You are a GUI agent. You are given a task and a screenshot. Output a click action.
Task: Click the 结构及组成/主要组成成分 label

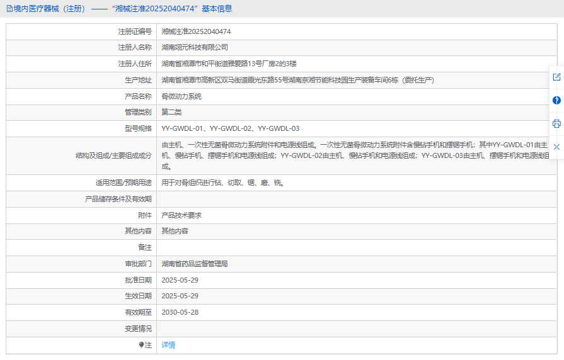[x=113, y=155]
